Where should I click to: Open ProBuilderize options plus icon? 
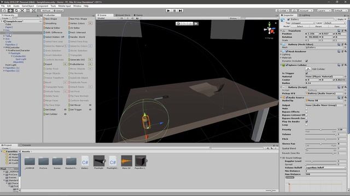tap(90, 64)
